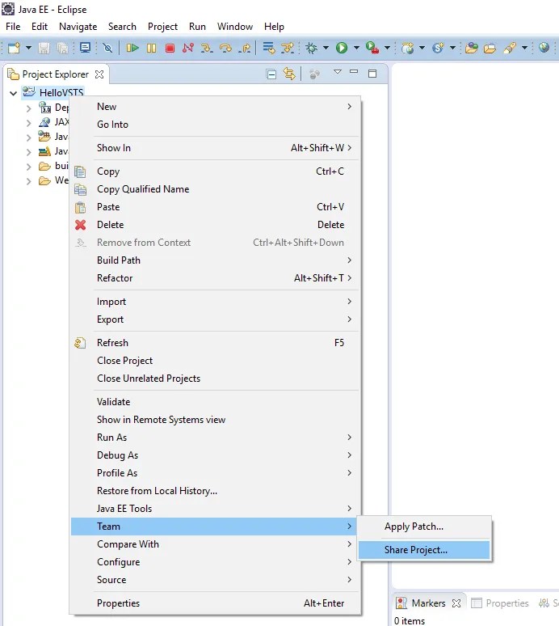Screen dimensions: 559x626
Task: Maximize the Project Explorer view
Action: pyautogui.click(x=372, y=74)
